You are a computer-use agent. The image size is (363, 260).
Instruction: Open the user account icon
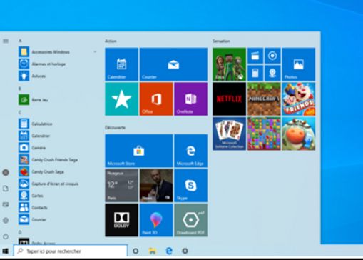tap(6, 172)
